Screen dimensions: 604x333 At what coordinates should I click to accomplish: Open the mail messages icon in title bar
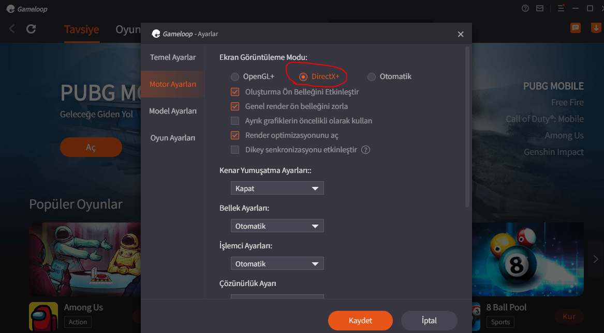click(540, 8)
